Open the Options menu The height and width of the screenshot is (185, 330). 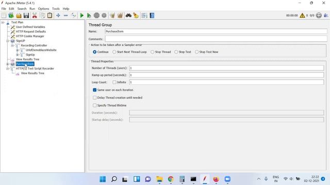[43, 9]
